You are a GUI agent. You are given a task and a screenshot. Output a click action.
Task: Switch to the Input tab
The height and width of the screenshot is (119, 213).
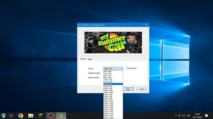[90, 59]
